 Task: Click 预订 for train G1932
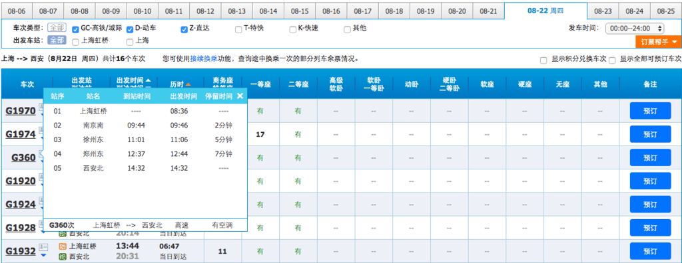(650, 251)
